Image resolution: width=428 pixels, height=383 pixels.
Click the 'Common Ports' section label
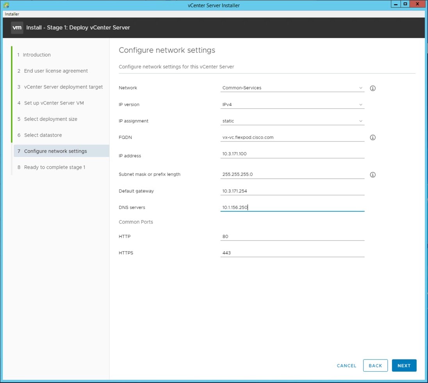(136, 222)
